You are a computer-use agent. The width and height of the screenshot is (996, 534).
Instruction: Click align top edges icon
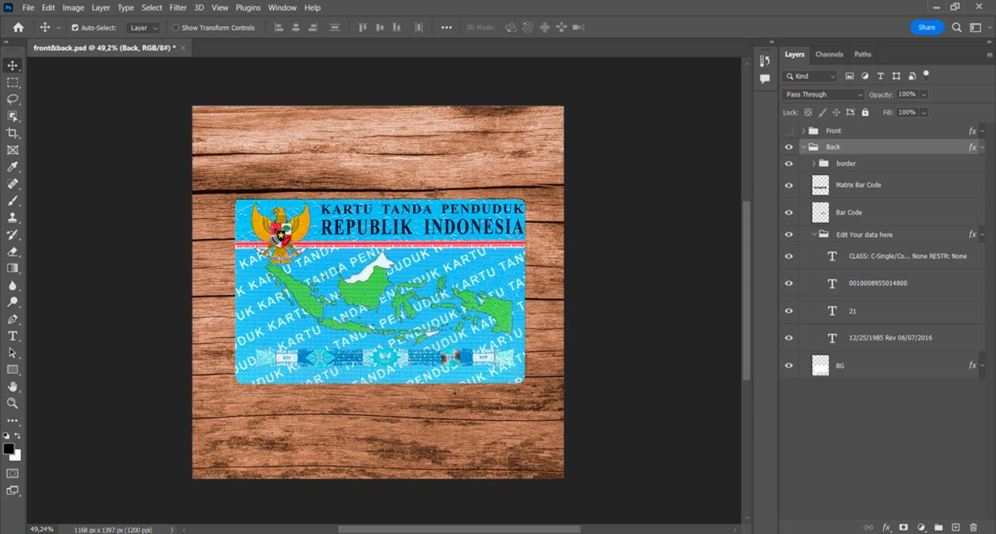(362, 28)
